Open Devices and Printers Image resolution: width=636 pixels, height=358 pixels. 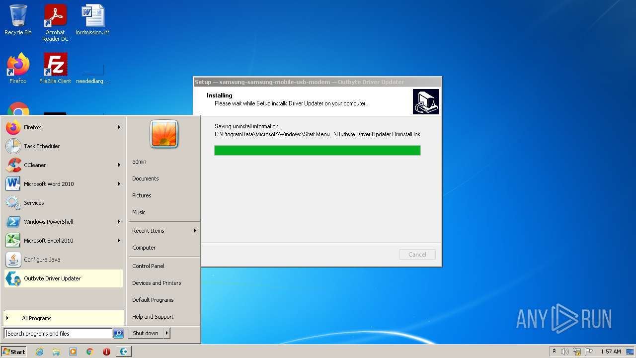pos(164,283)
